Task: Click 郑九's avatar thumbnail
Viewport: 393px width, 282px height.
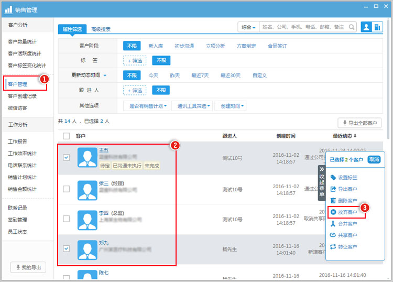Action: (87, 250)
